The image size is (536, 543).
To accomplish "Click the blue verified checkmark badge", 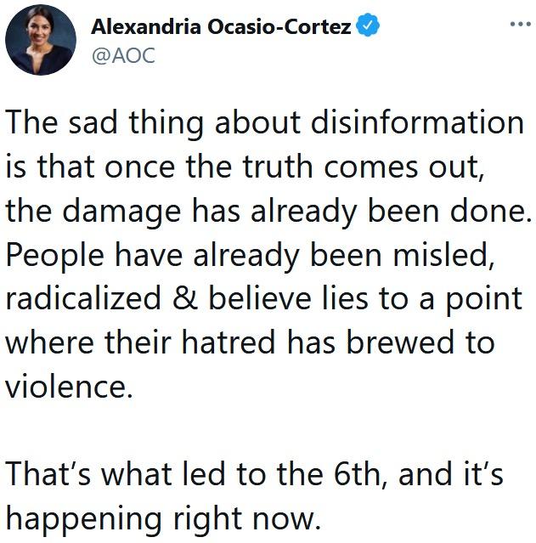I will [367, 26].
